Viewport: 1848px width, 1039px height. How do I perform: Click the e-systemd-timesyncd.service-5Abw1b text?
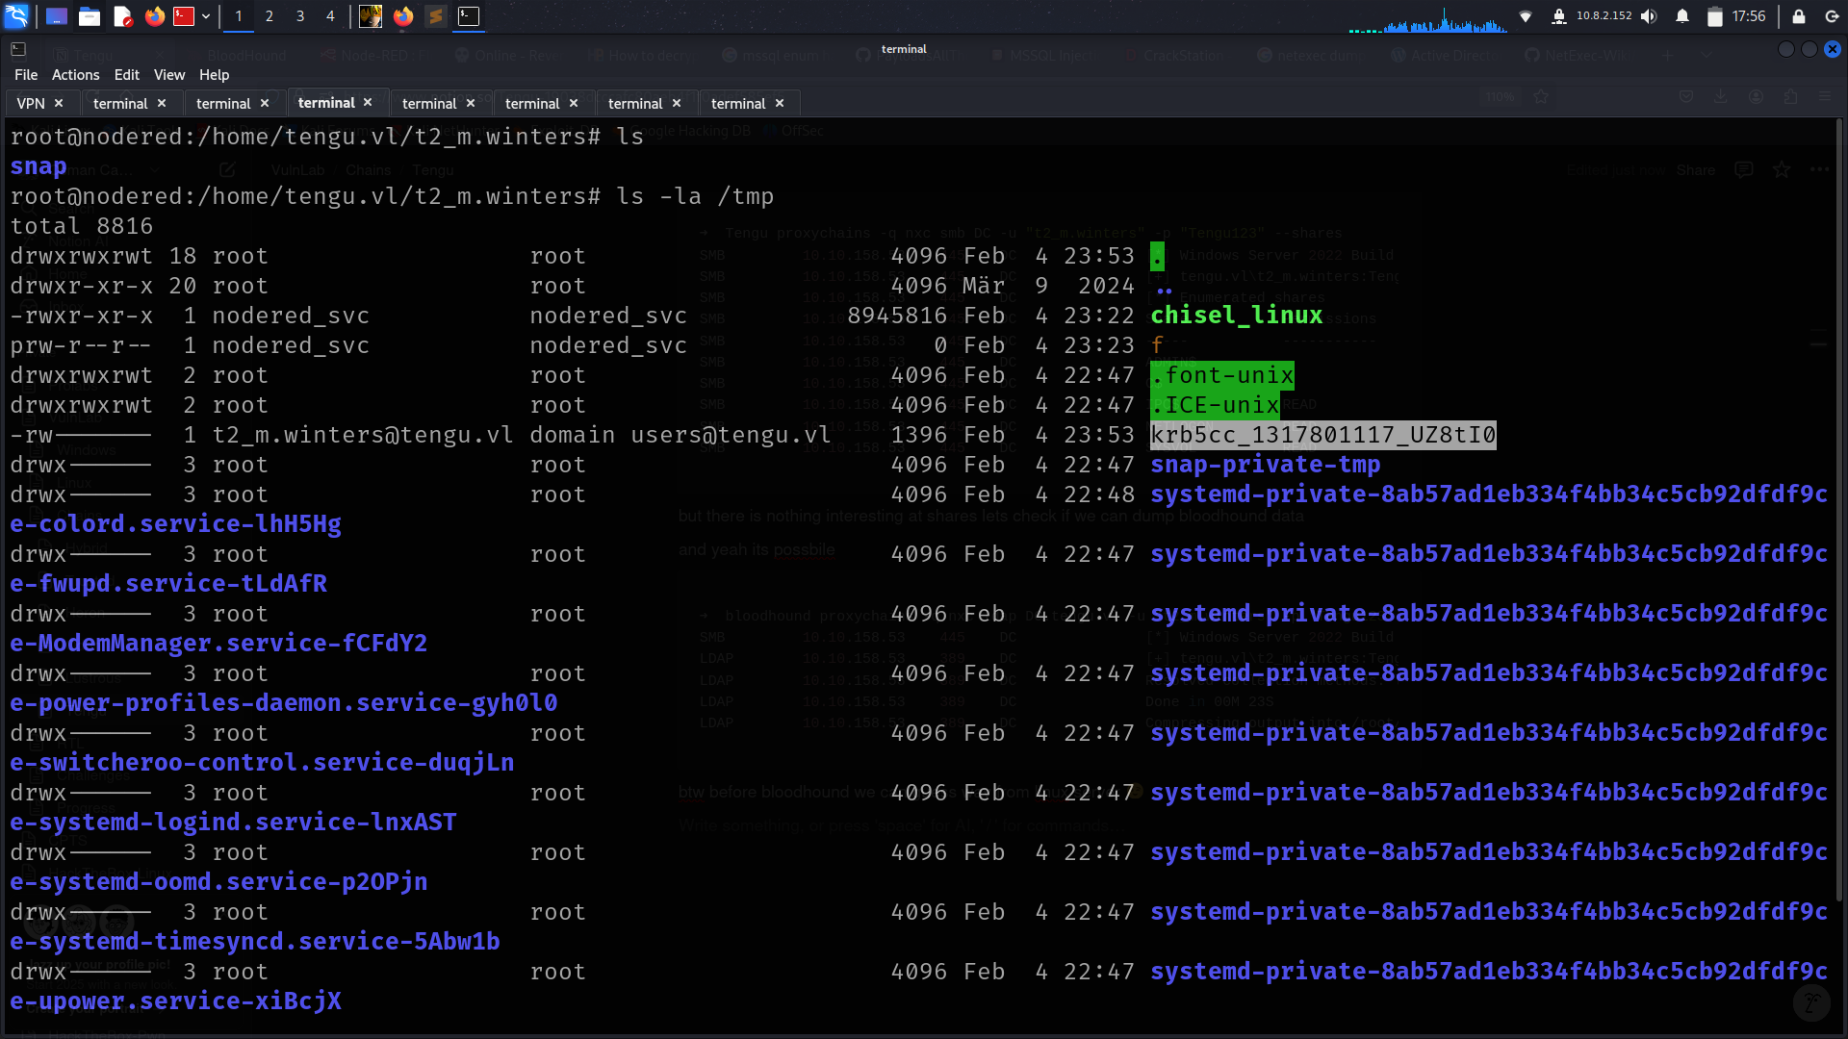tap(255, 942)
